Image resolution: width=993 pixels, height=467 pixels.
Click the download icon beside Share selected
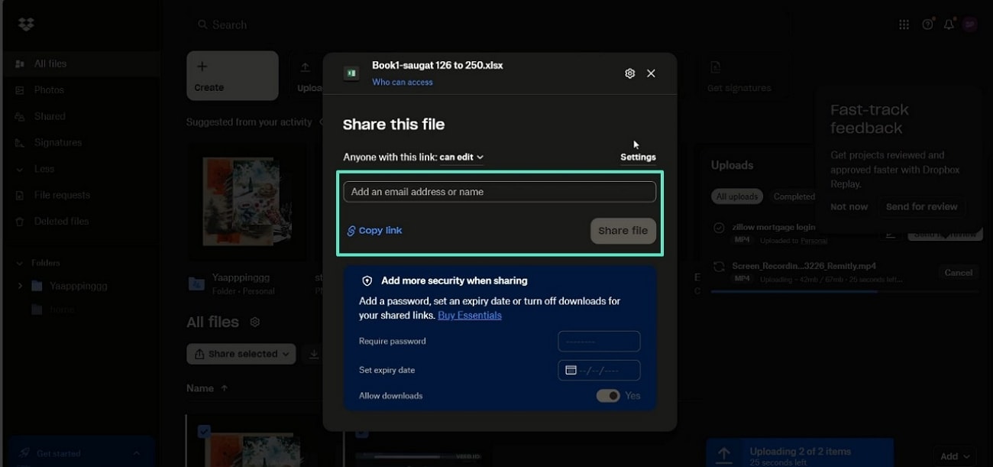point(313,354)
